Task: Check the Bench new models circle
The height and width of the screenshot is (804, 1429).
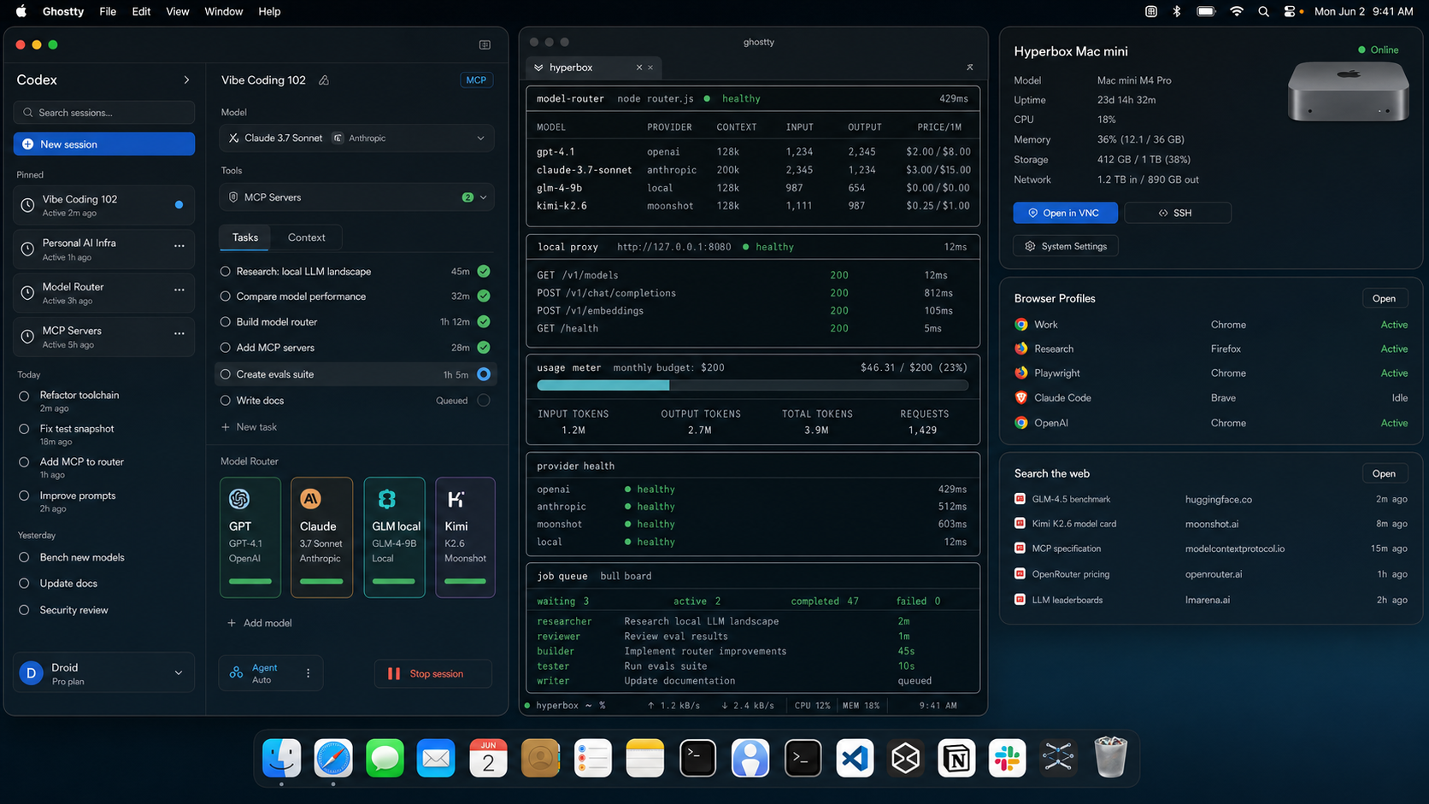Action: pos(24,557)
